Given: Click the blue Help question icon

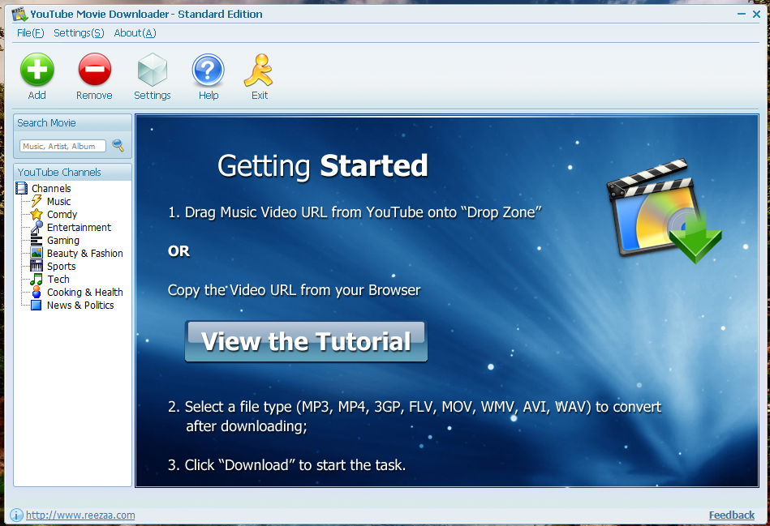Looking at the screenshot, I should pyautogui.click(x=209, y=71).
